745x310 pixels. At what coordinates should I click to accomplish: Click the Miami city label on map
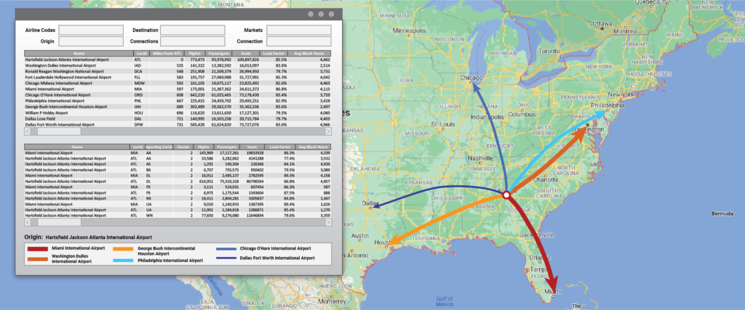tap(552, 291)
